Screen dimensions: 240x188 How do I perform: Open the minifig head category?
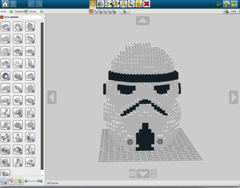point(30,137)
